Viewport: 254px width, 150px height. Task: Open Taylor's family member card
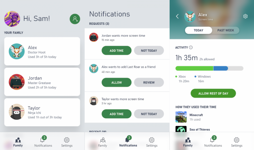[x=42, y=112]
